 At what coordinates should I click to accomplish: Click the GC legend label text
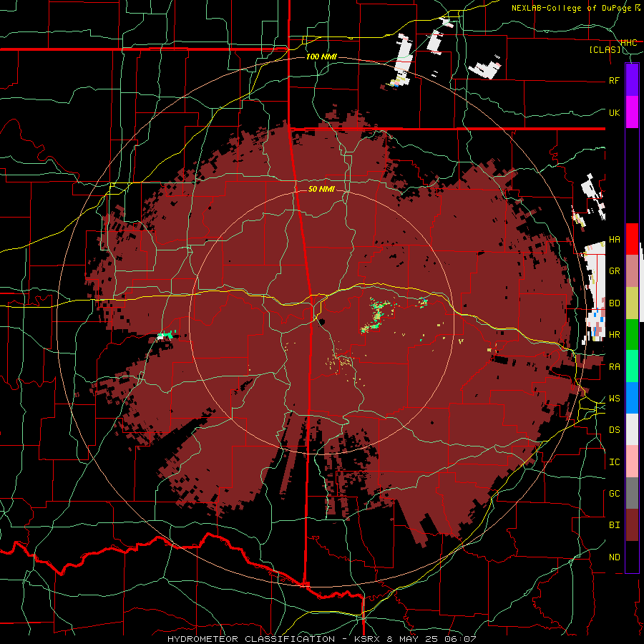[x=614, y=494]
